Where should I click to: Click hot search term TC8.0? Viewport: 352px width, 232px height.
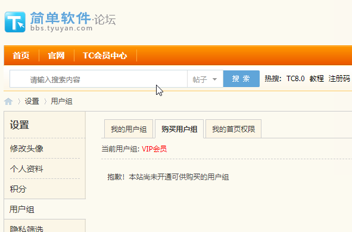295,79
